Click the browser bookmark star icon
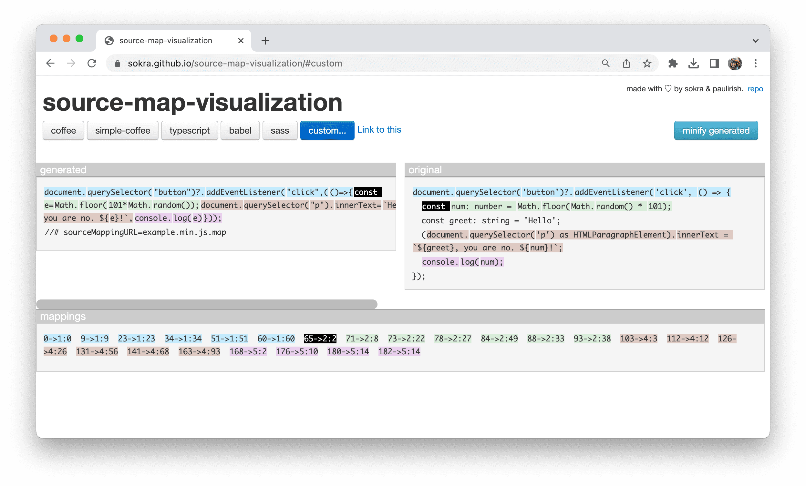This screenshot has height=486, width=806. click(x=646, y=63)
